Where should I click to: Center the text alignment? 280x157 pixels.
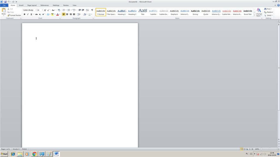pyautogui.click(x=67, y=14)
